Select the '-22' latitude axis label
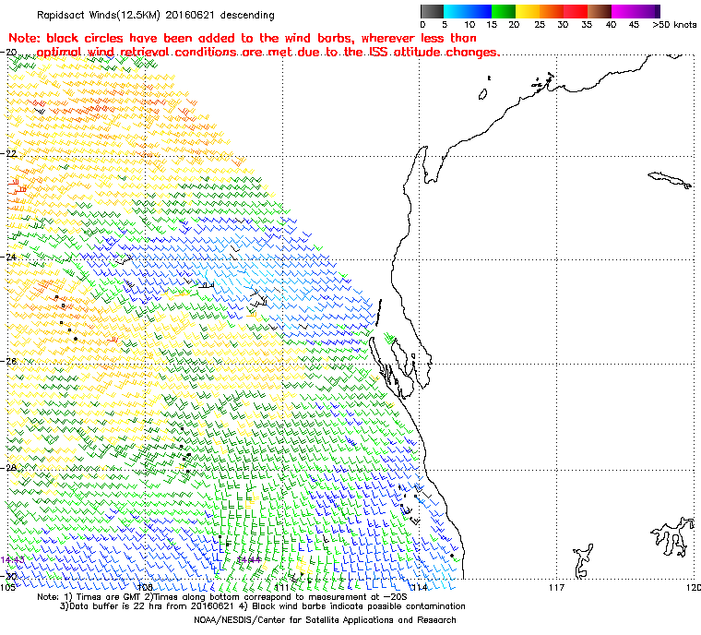The image size is (701, 635). tap(9, 153)
